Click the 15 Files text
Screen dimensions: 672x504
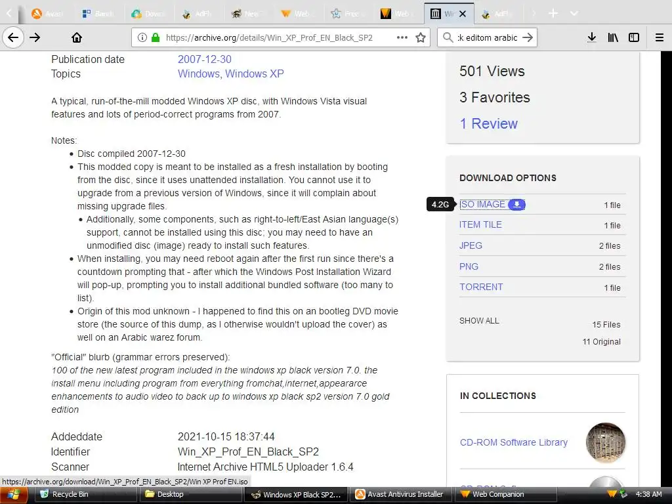click(x=606, y=324)
